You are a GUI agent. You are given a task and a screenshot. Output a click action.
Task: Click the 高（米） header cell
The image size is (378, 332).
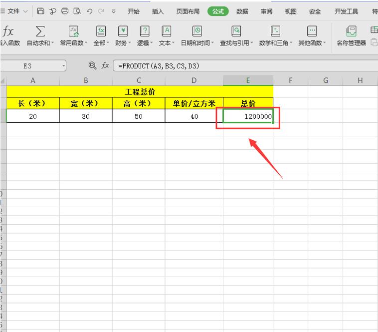(139, 103)
